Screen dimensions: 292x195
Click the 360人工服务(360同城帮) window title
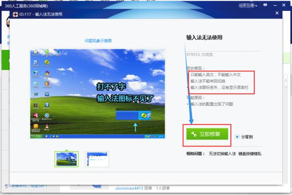pyautogui.click(x=26, y=6)
